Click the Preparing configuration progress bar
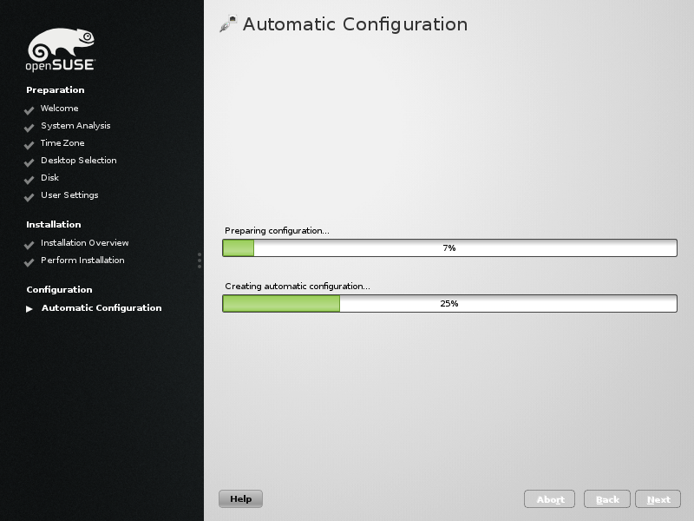Screen dimensions: 694x521 click(x=449, y=248)
